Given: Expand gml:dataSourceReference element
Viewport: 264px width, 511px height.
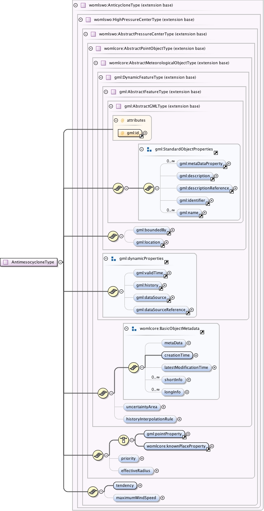Looking at the screenshot, I should 192,310.
